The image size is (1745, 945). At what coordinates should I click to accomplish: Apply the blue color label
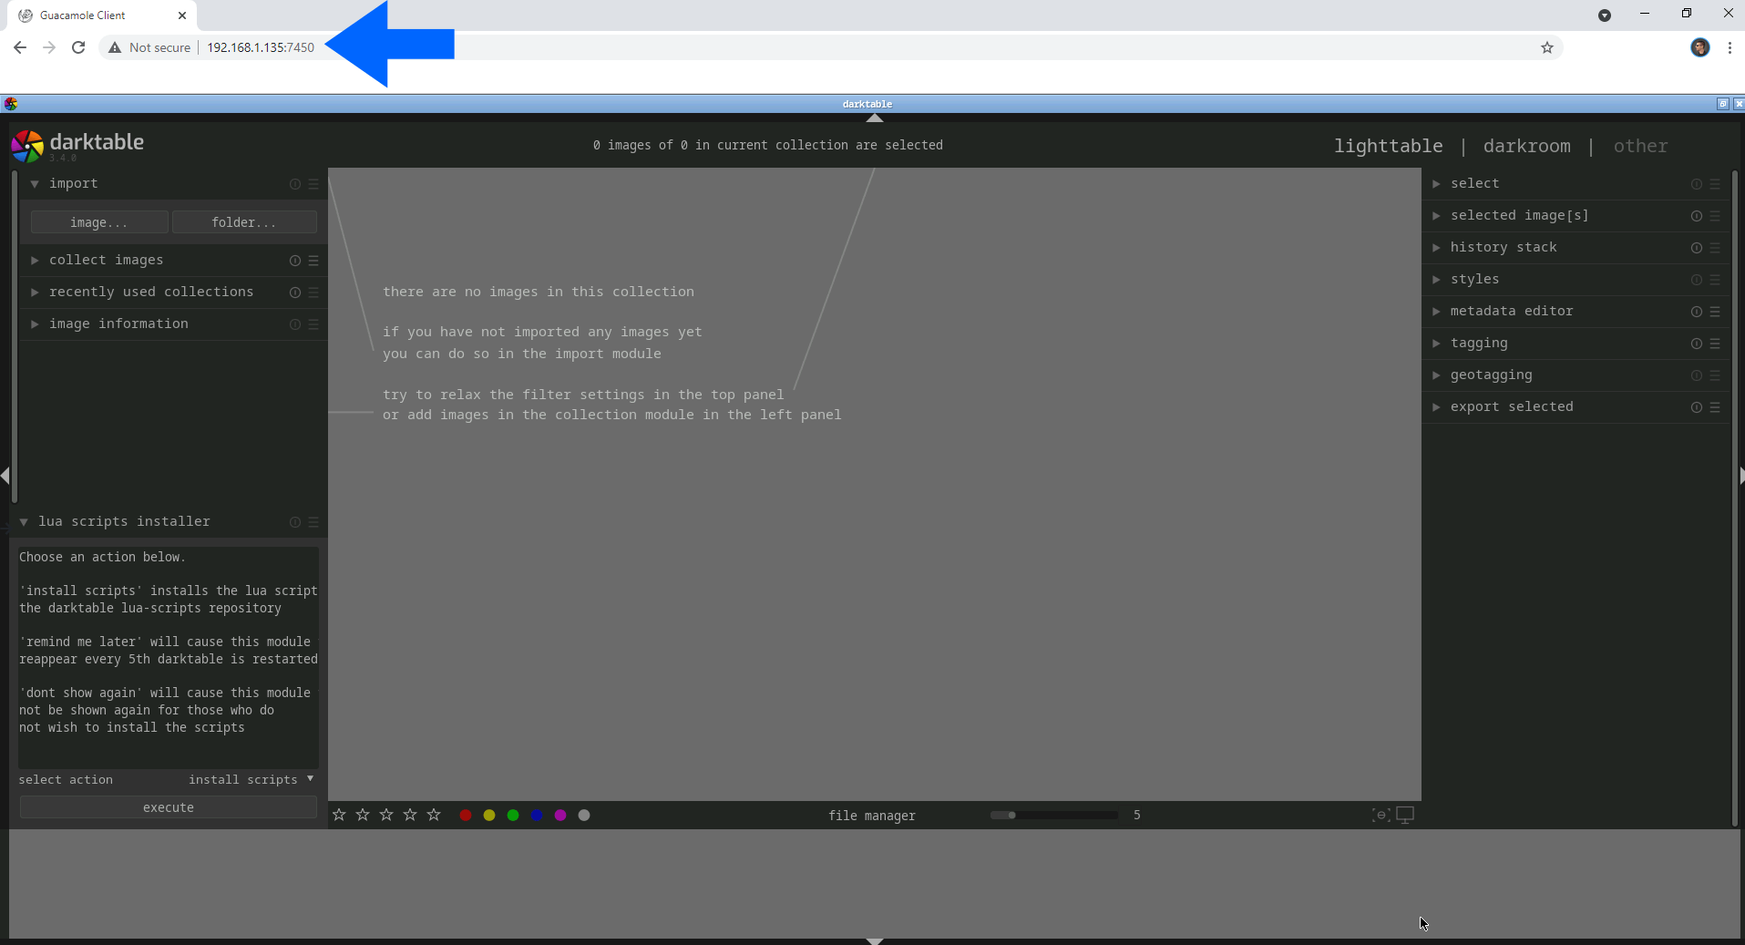point(537,815)
